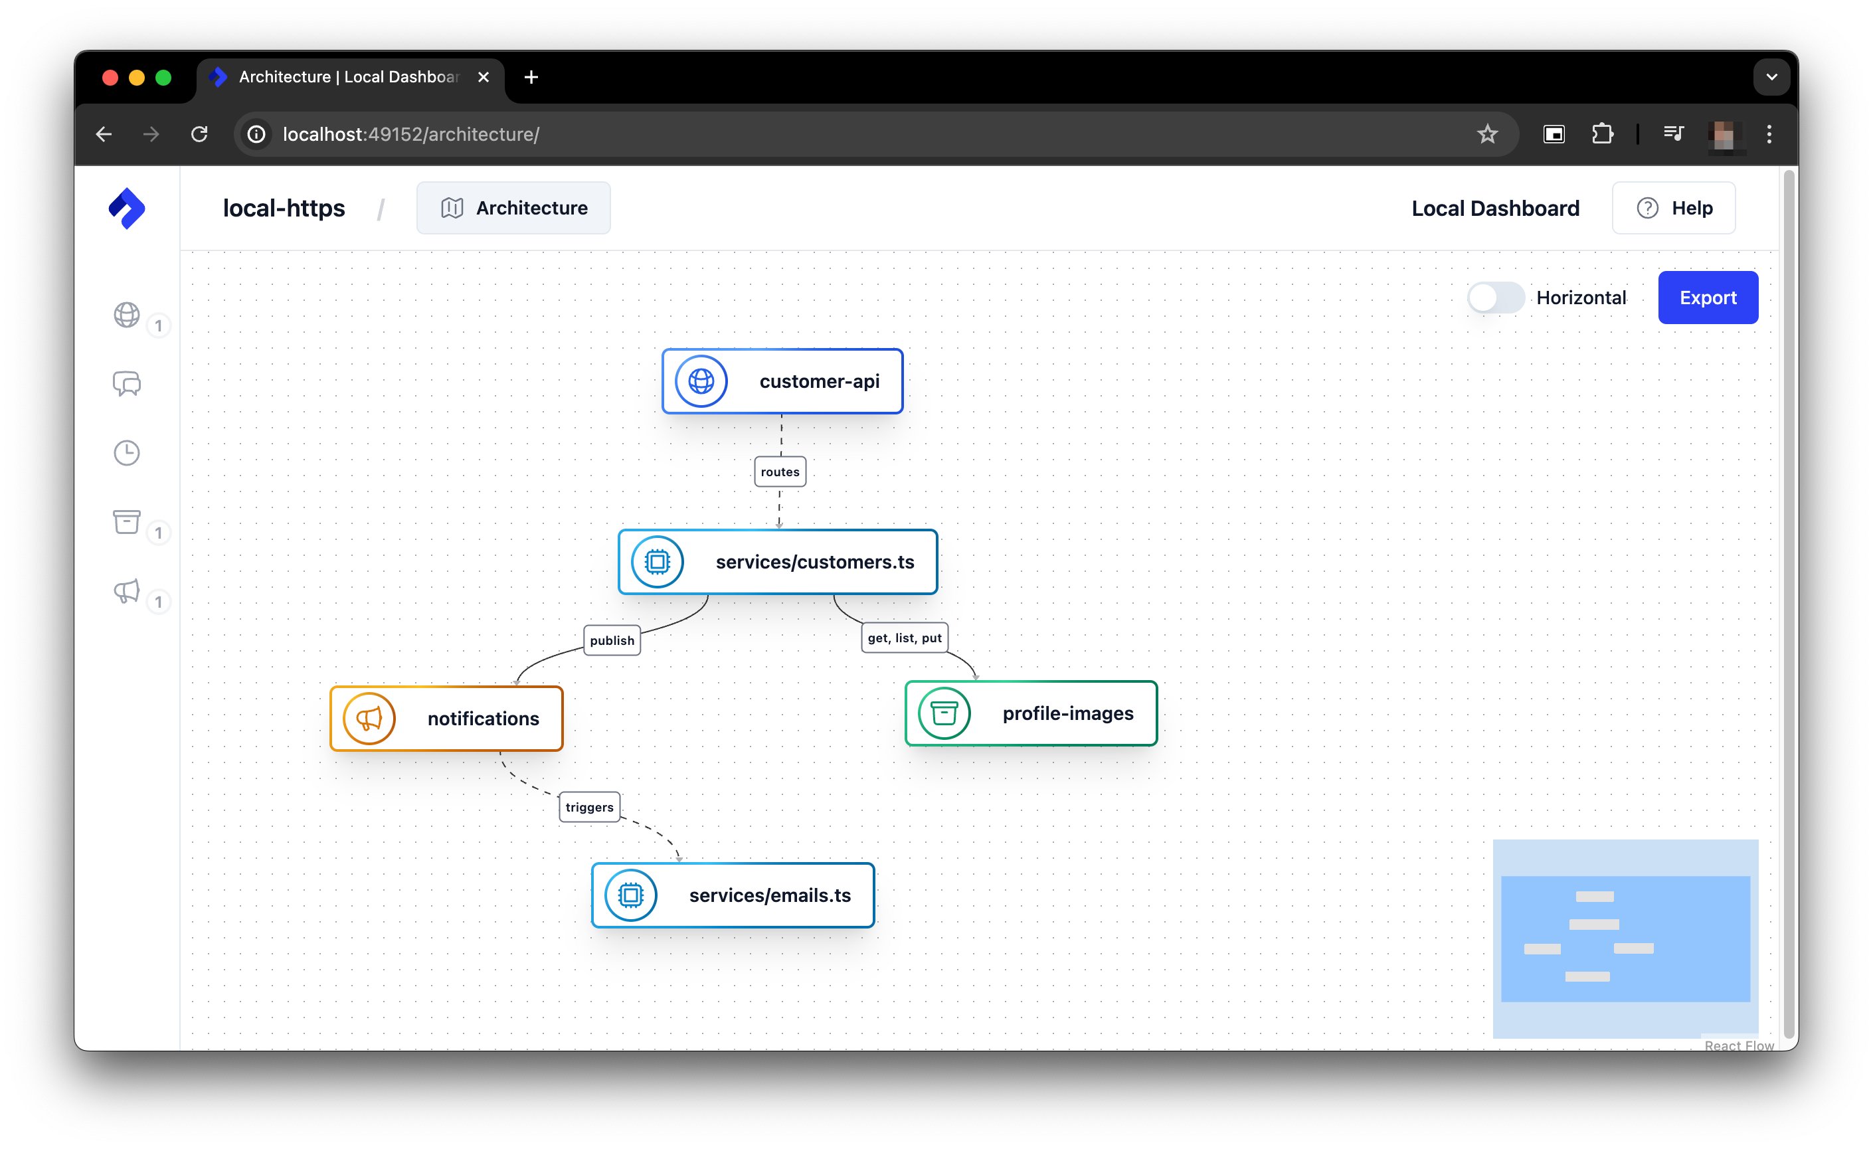This screenshot has width=1873, height=1149.
Task: Open the schedules clock icon in sidebar
Action: 127,453
